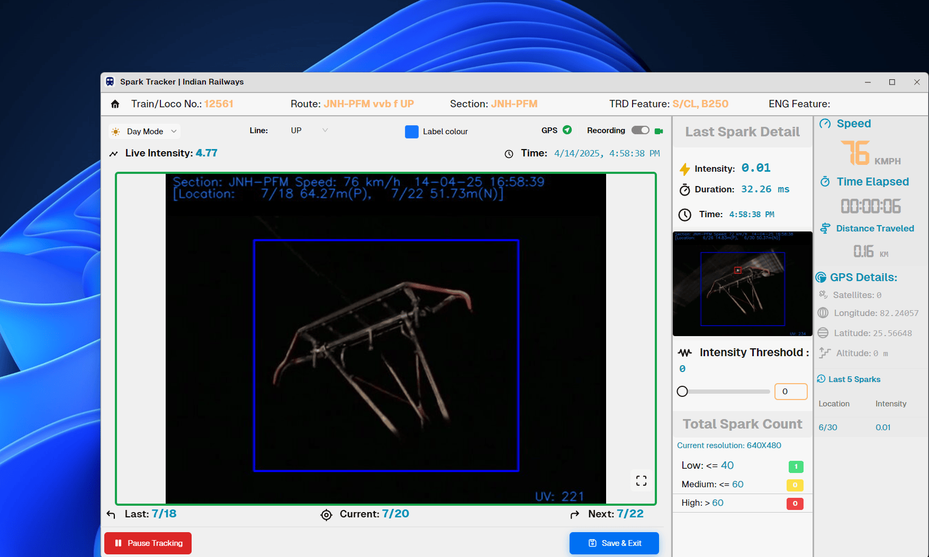Click the green GPS status icon

tap(567, 130)
